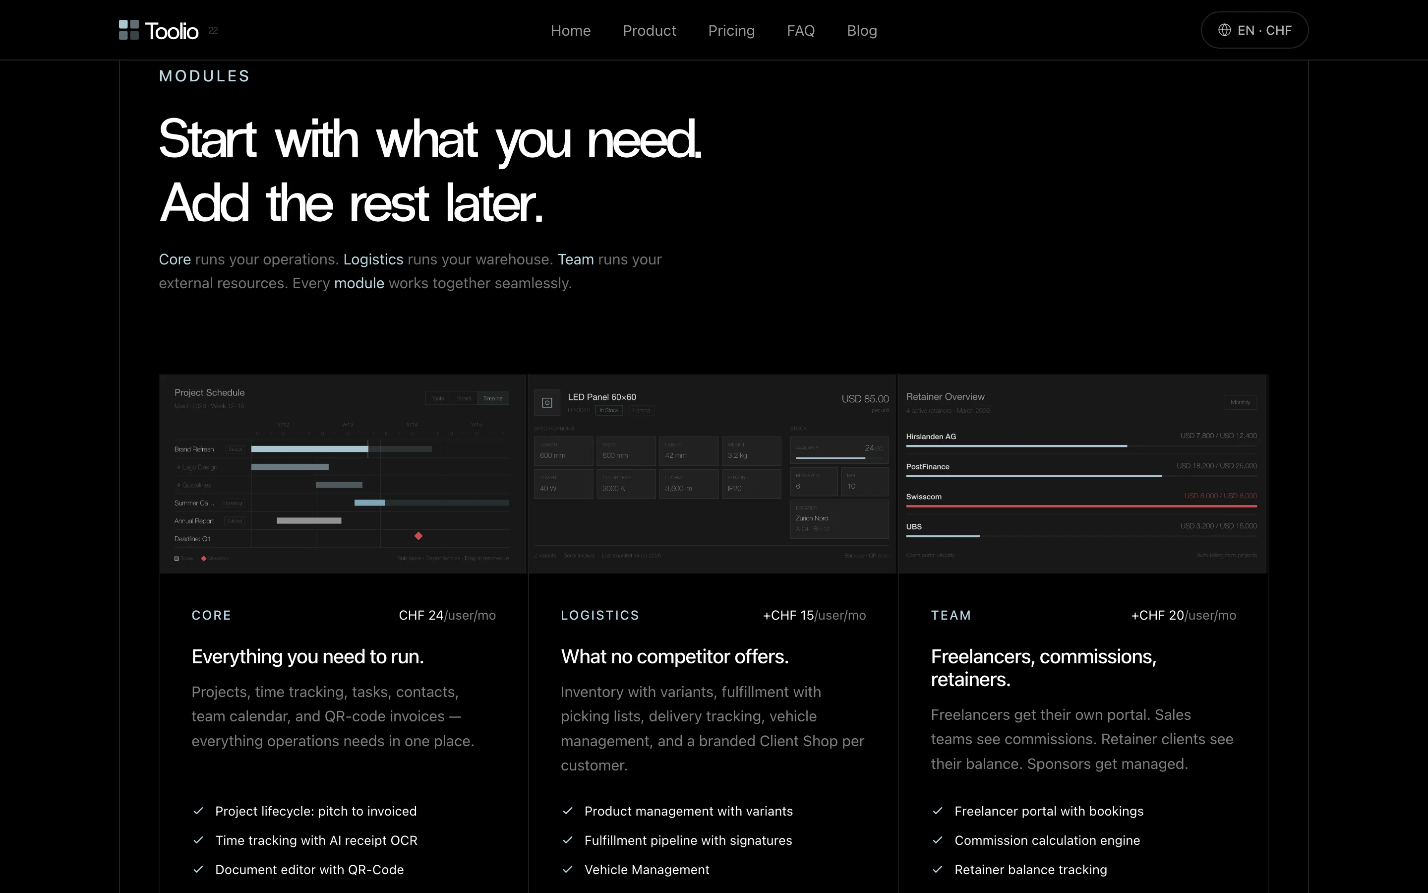Click the checkmark beside Freelancer portal with bookings

click(939, 811)
